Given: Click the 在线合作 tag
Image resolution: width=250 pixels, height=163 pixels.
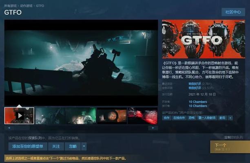Looking at the screenshot, I should coord(179,118).
